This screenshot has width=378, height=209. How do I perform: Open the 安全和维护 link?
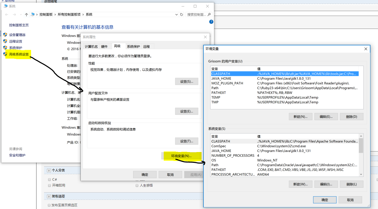coord(17,155)
